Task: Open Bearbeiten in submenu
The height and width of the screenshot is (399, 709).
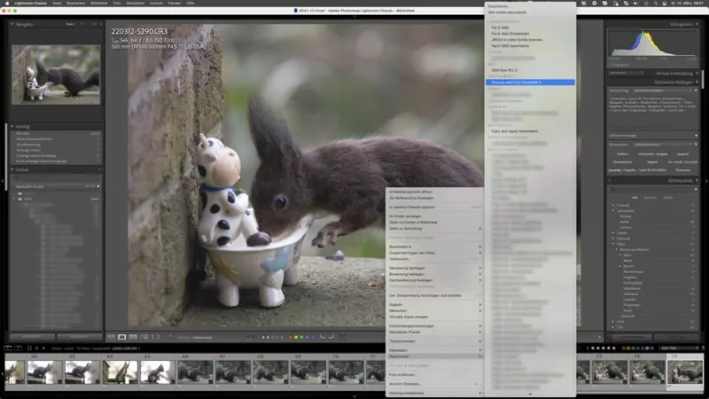Action: point(434,246)
